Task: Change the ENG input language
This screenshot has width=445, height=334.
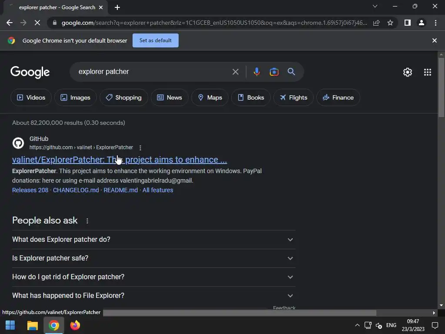Action: (391, 325)
